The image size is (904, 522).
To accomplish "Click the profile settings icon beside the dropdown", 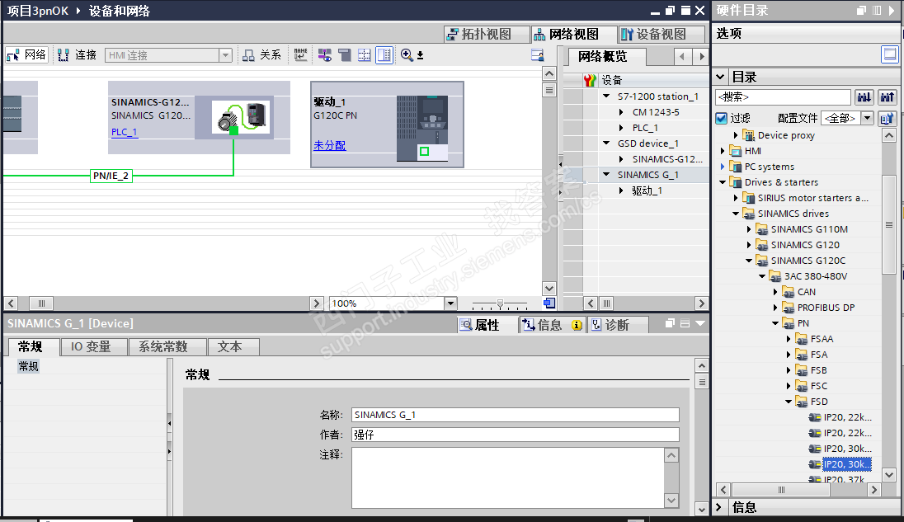I will click(x=887, y=118).
